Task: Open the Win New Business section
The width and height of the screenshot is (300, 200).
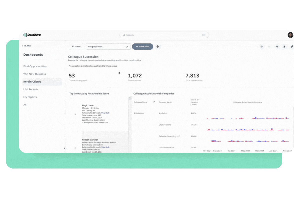Action: tap(34, 74)
